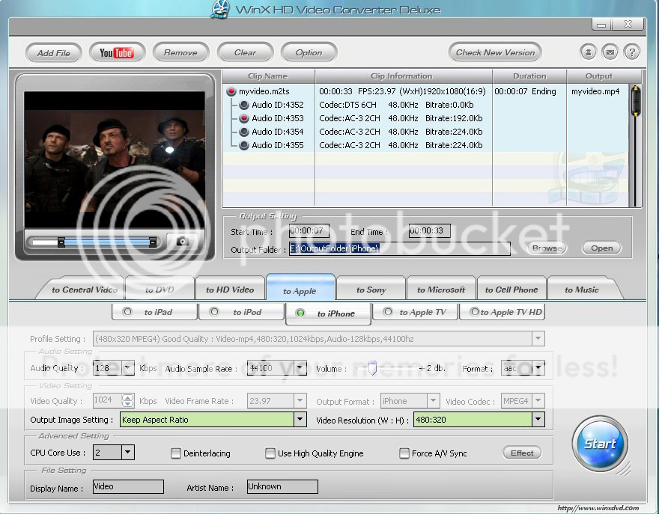Take a snapshot with the camera icon
The image size is (659, 514).
click(x=182, y=241)
